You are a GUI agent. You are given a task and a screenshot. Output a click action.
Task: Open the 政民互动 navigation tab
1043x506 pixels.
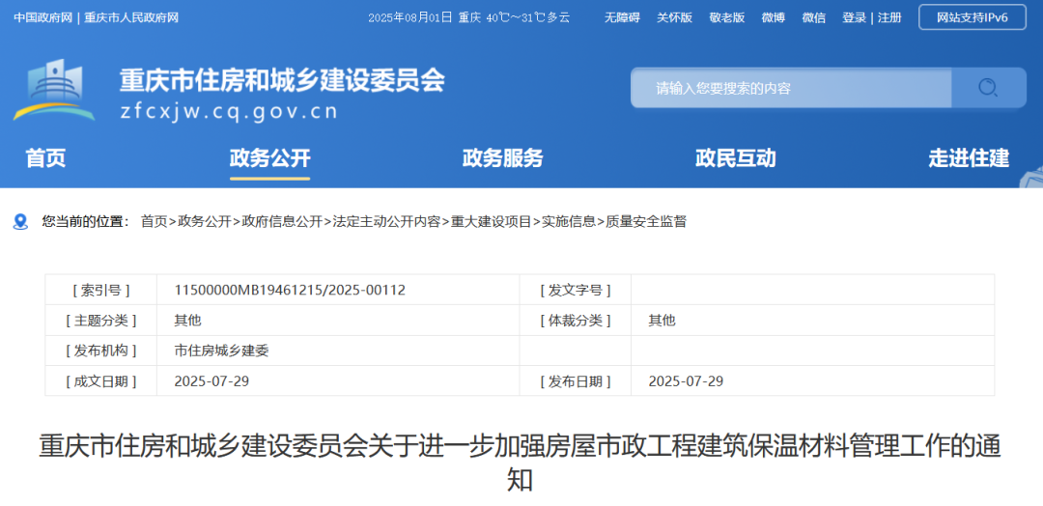coord(735,158)
